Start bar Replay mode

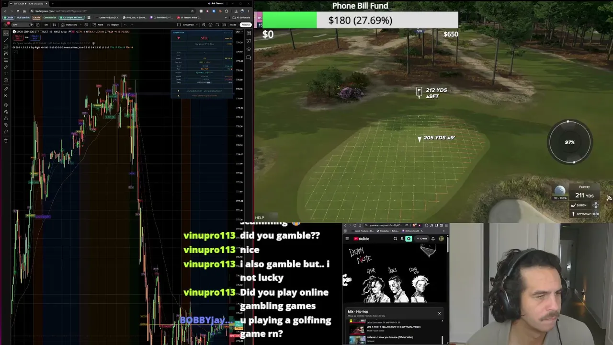[x=114, y=24]
